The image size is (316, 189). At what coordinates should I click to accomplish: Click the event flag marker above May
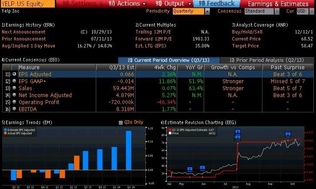190,169
